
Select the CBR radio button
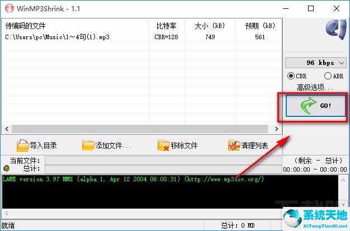click(x=290, y=76)
